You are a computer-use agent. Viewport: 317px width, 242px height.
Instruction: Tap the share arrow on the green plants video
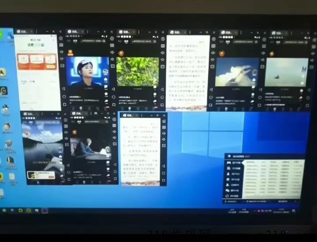click(155, 101)
